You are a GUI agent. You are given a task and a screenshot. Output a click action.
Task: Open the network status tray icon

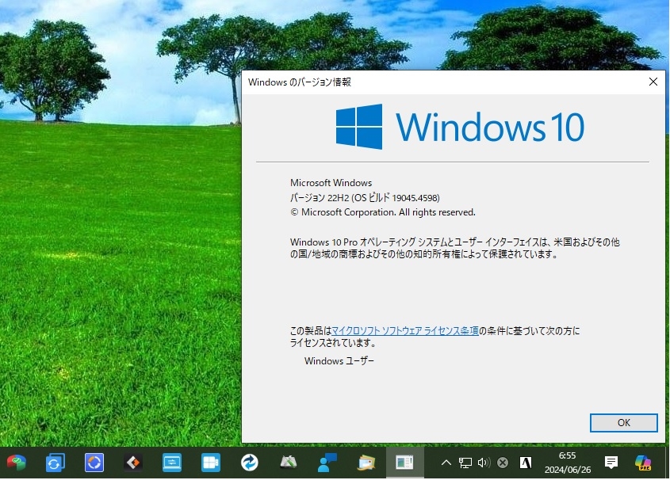[x=465, y=463]
